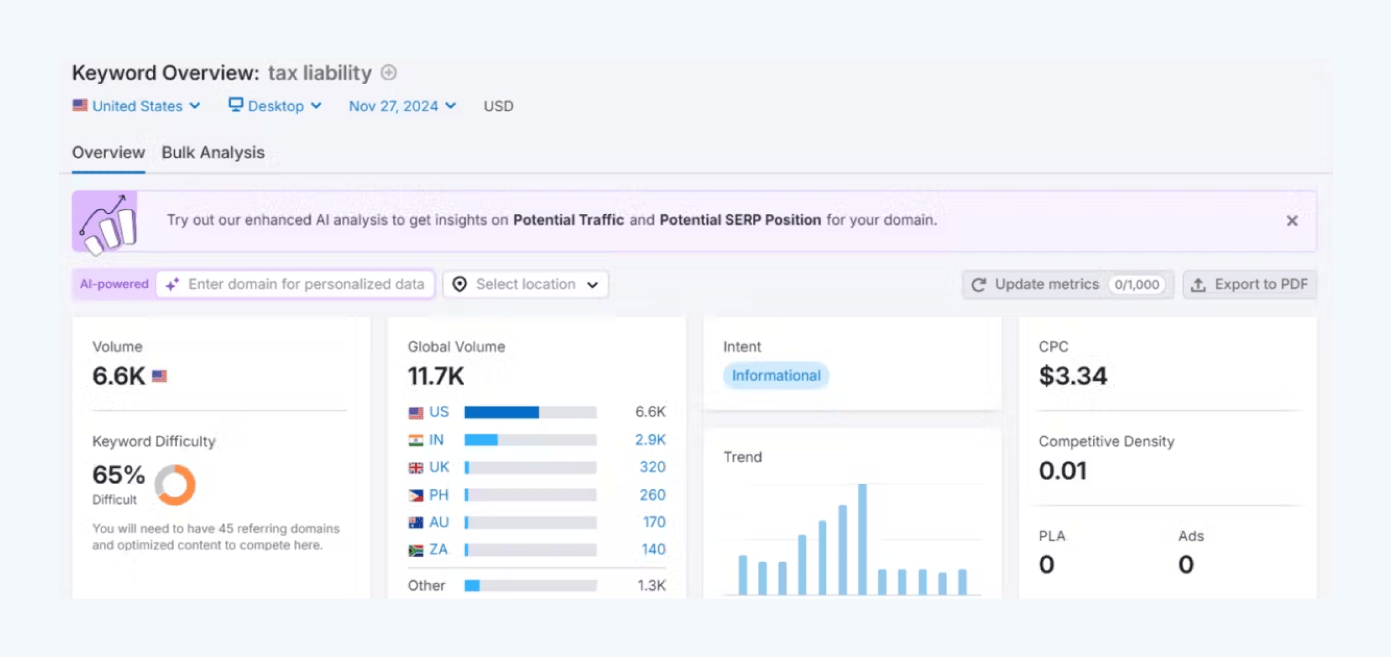Click the $3.34 CPC value
The image size is (1391, 657).
[x=1073, y=376]
